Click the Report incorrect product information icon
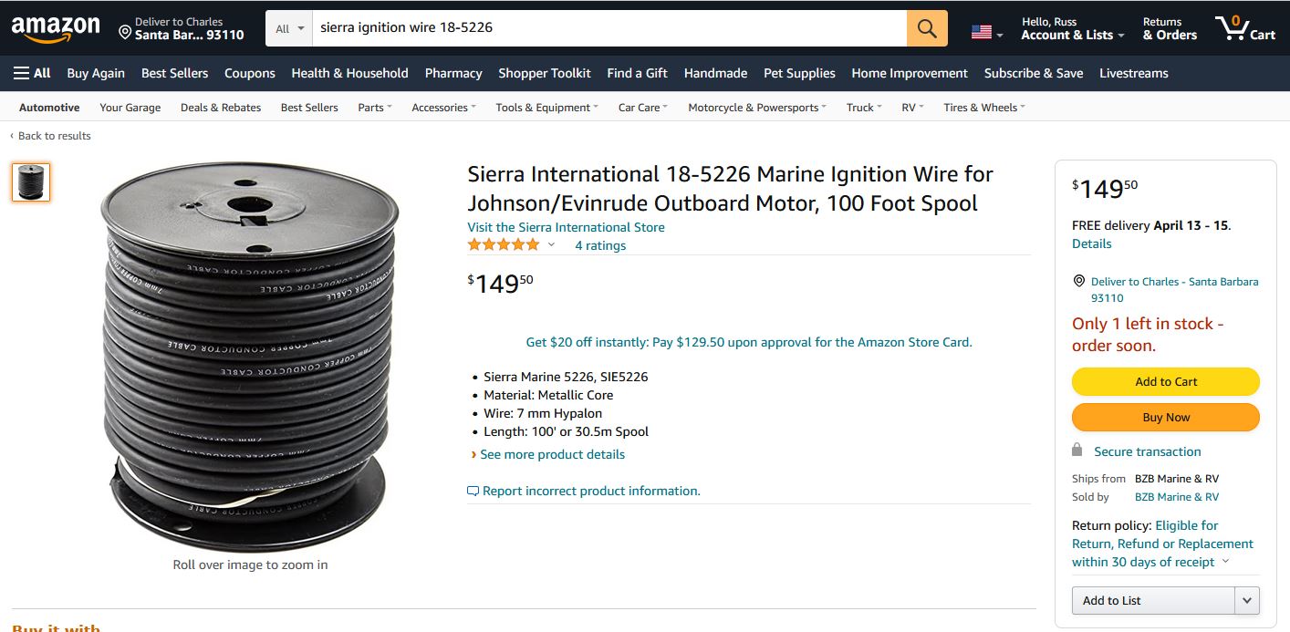 (473, 491)
